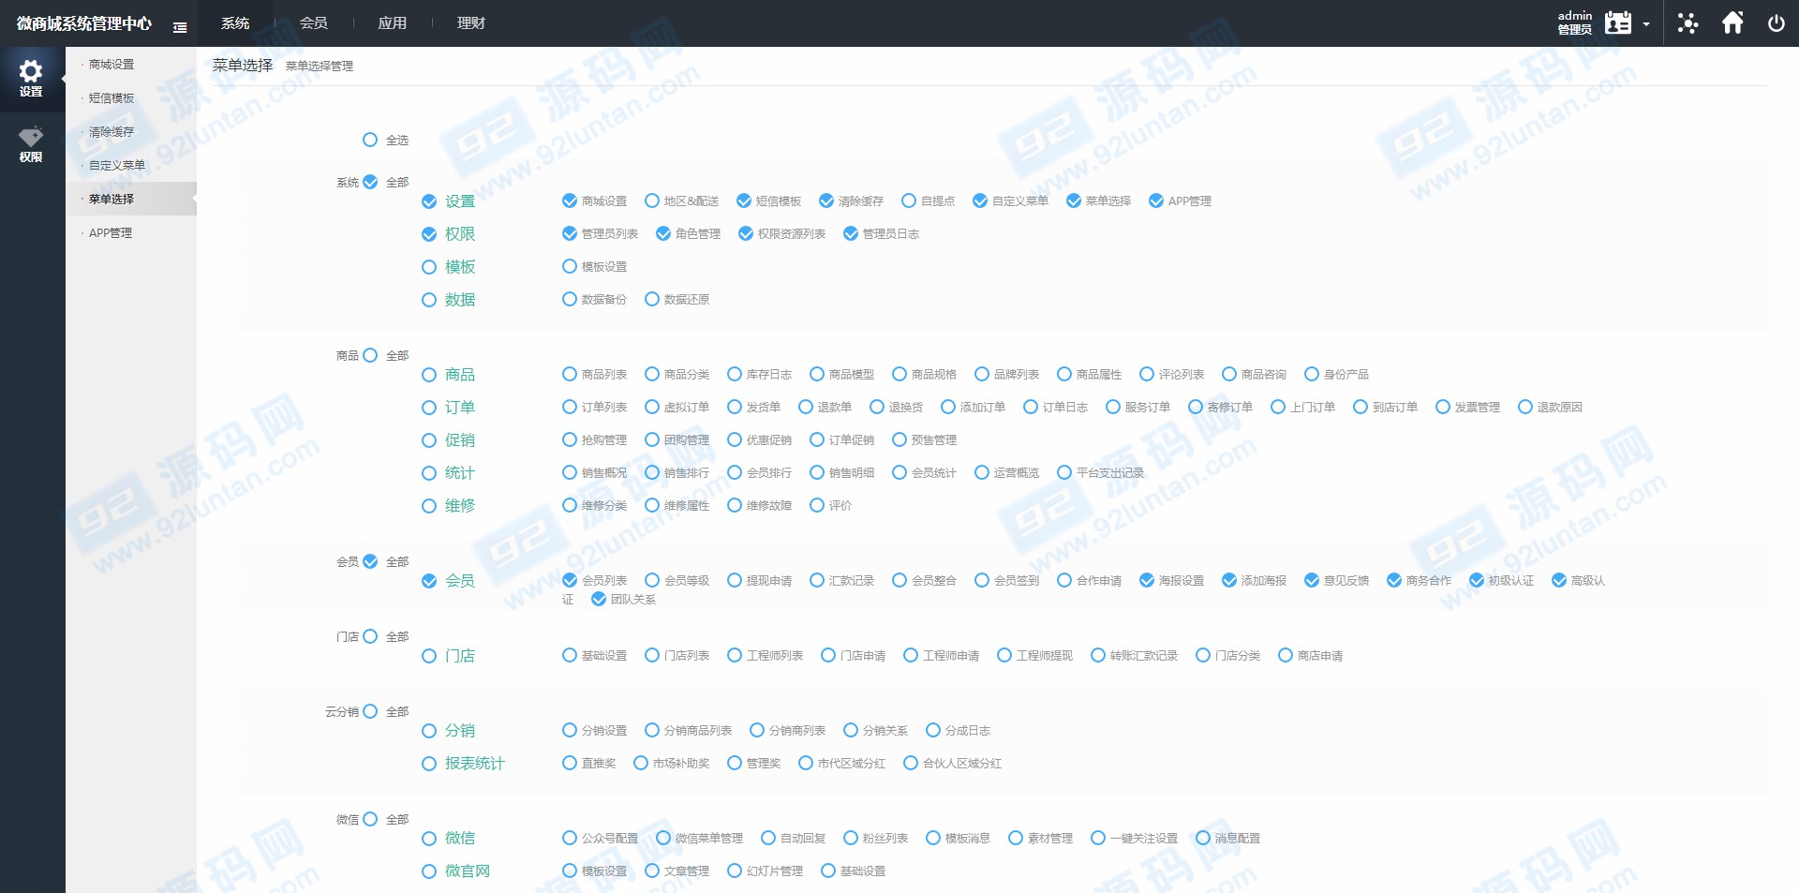This screenshot has height=893, width=1799.
Task: Expand the admin dropdown arrow
Action: [1646, 24]
